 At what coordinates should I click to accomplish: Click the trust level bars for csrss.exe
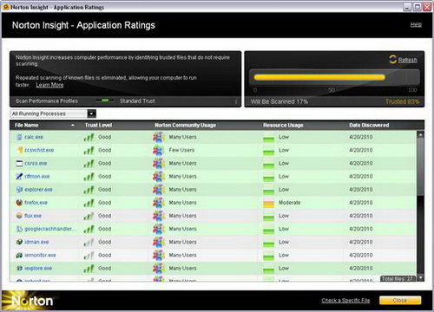click(89, 164)
